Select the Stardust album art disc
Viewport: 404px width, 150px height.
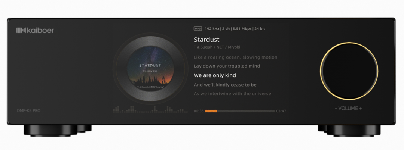tap(150, 69)
